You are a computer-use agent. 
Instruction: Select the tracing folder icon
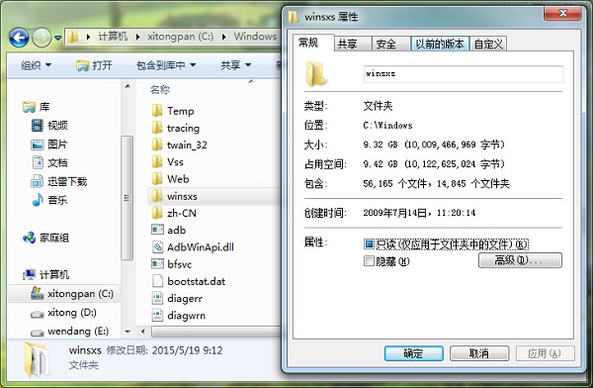click(157, 128)
